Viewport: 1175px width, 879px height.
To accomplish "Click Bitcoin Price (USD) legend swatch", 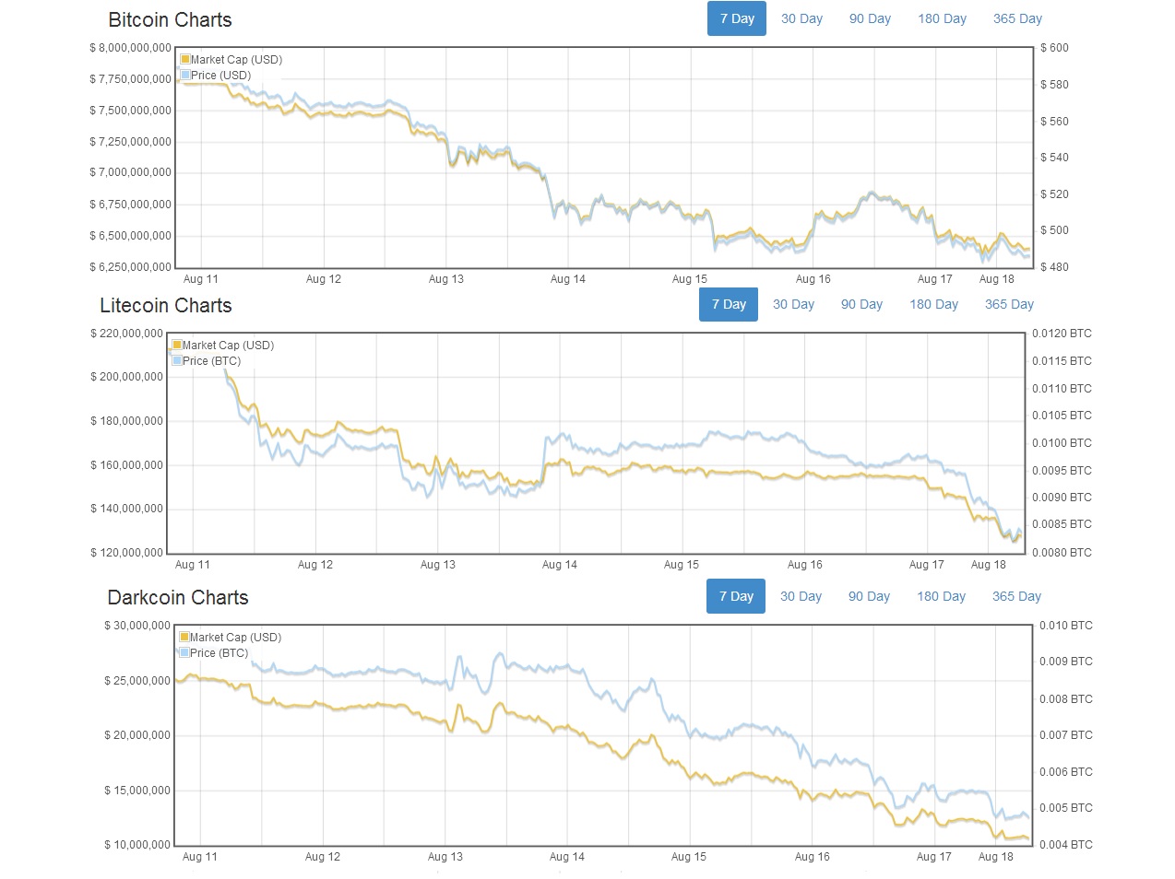I will [185, 75].
